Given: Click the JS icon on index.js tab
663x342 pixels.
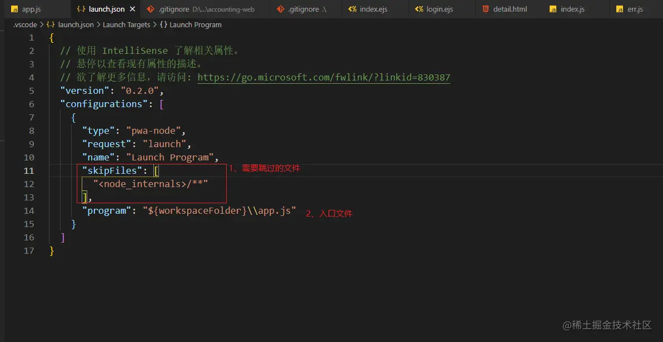Looking at the screenshot, I should 553,9.
